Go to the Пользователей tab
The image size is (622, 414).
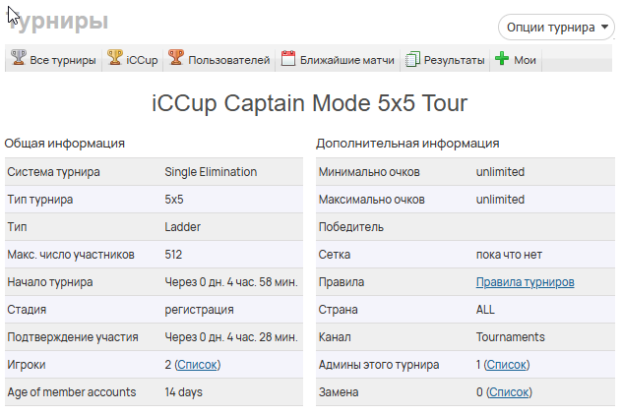219,59
